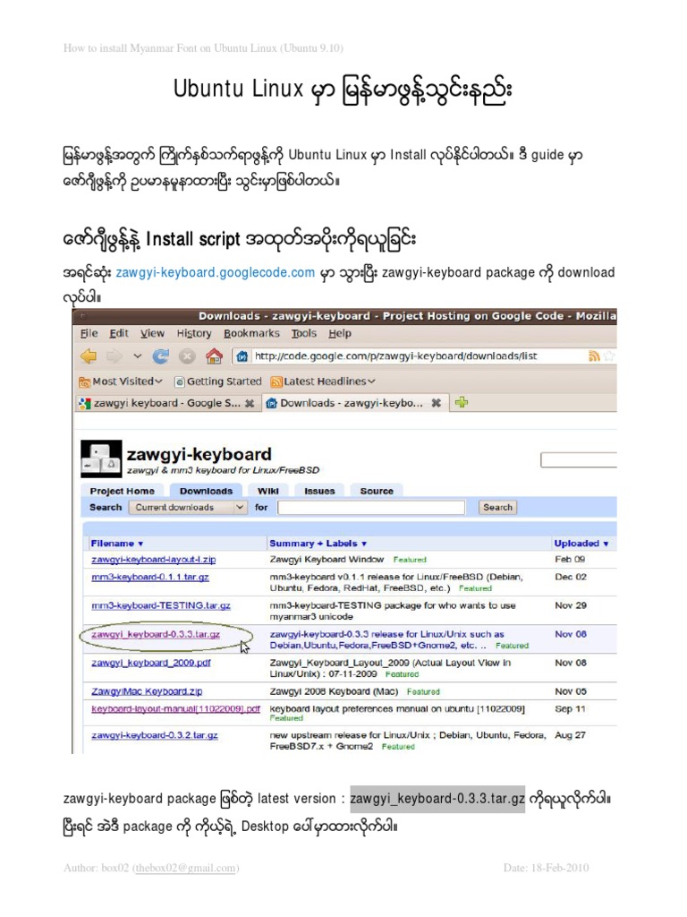Sort by the Uploaded column header

click(x=581, y=544)
